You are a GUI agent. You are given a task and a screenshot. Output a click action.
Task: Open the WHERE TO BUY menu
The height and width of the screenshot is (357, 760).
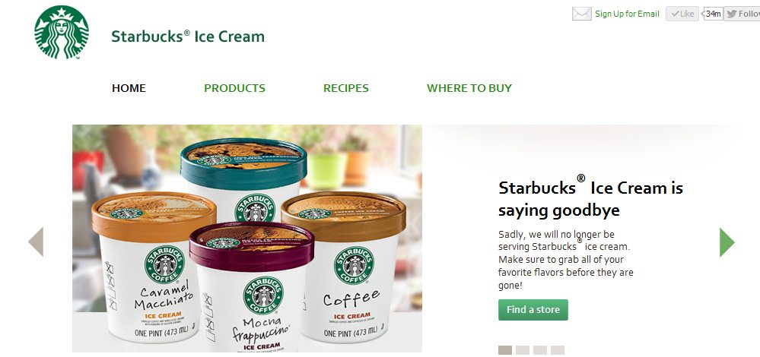click(469, 88)
